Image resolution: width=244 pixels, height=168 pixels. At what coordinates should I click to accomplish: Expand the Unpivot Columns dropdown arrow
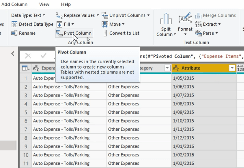(148, 15)
